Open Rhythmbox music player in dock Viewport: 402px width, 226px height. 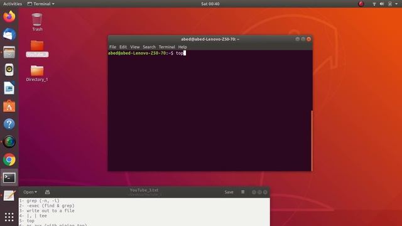pyautogui.click(x=9, y=70)
